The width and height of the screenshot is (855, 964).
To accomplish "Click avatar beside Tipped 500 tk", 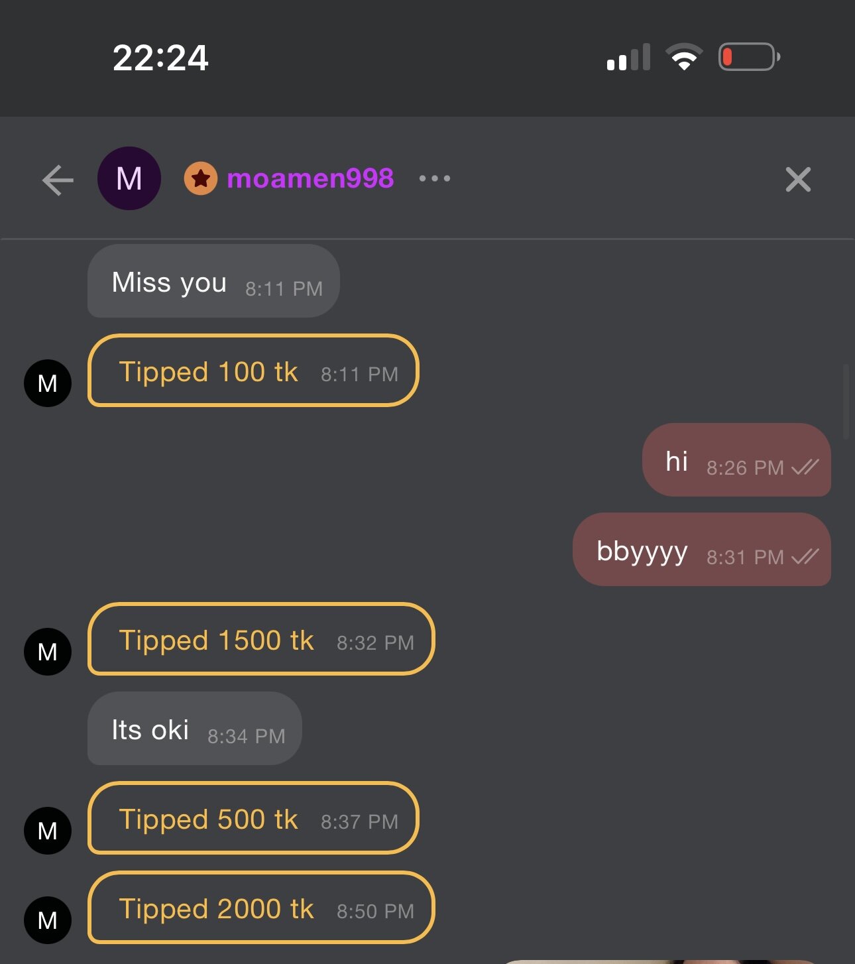I will (x=48, y=831).
